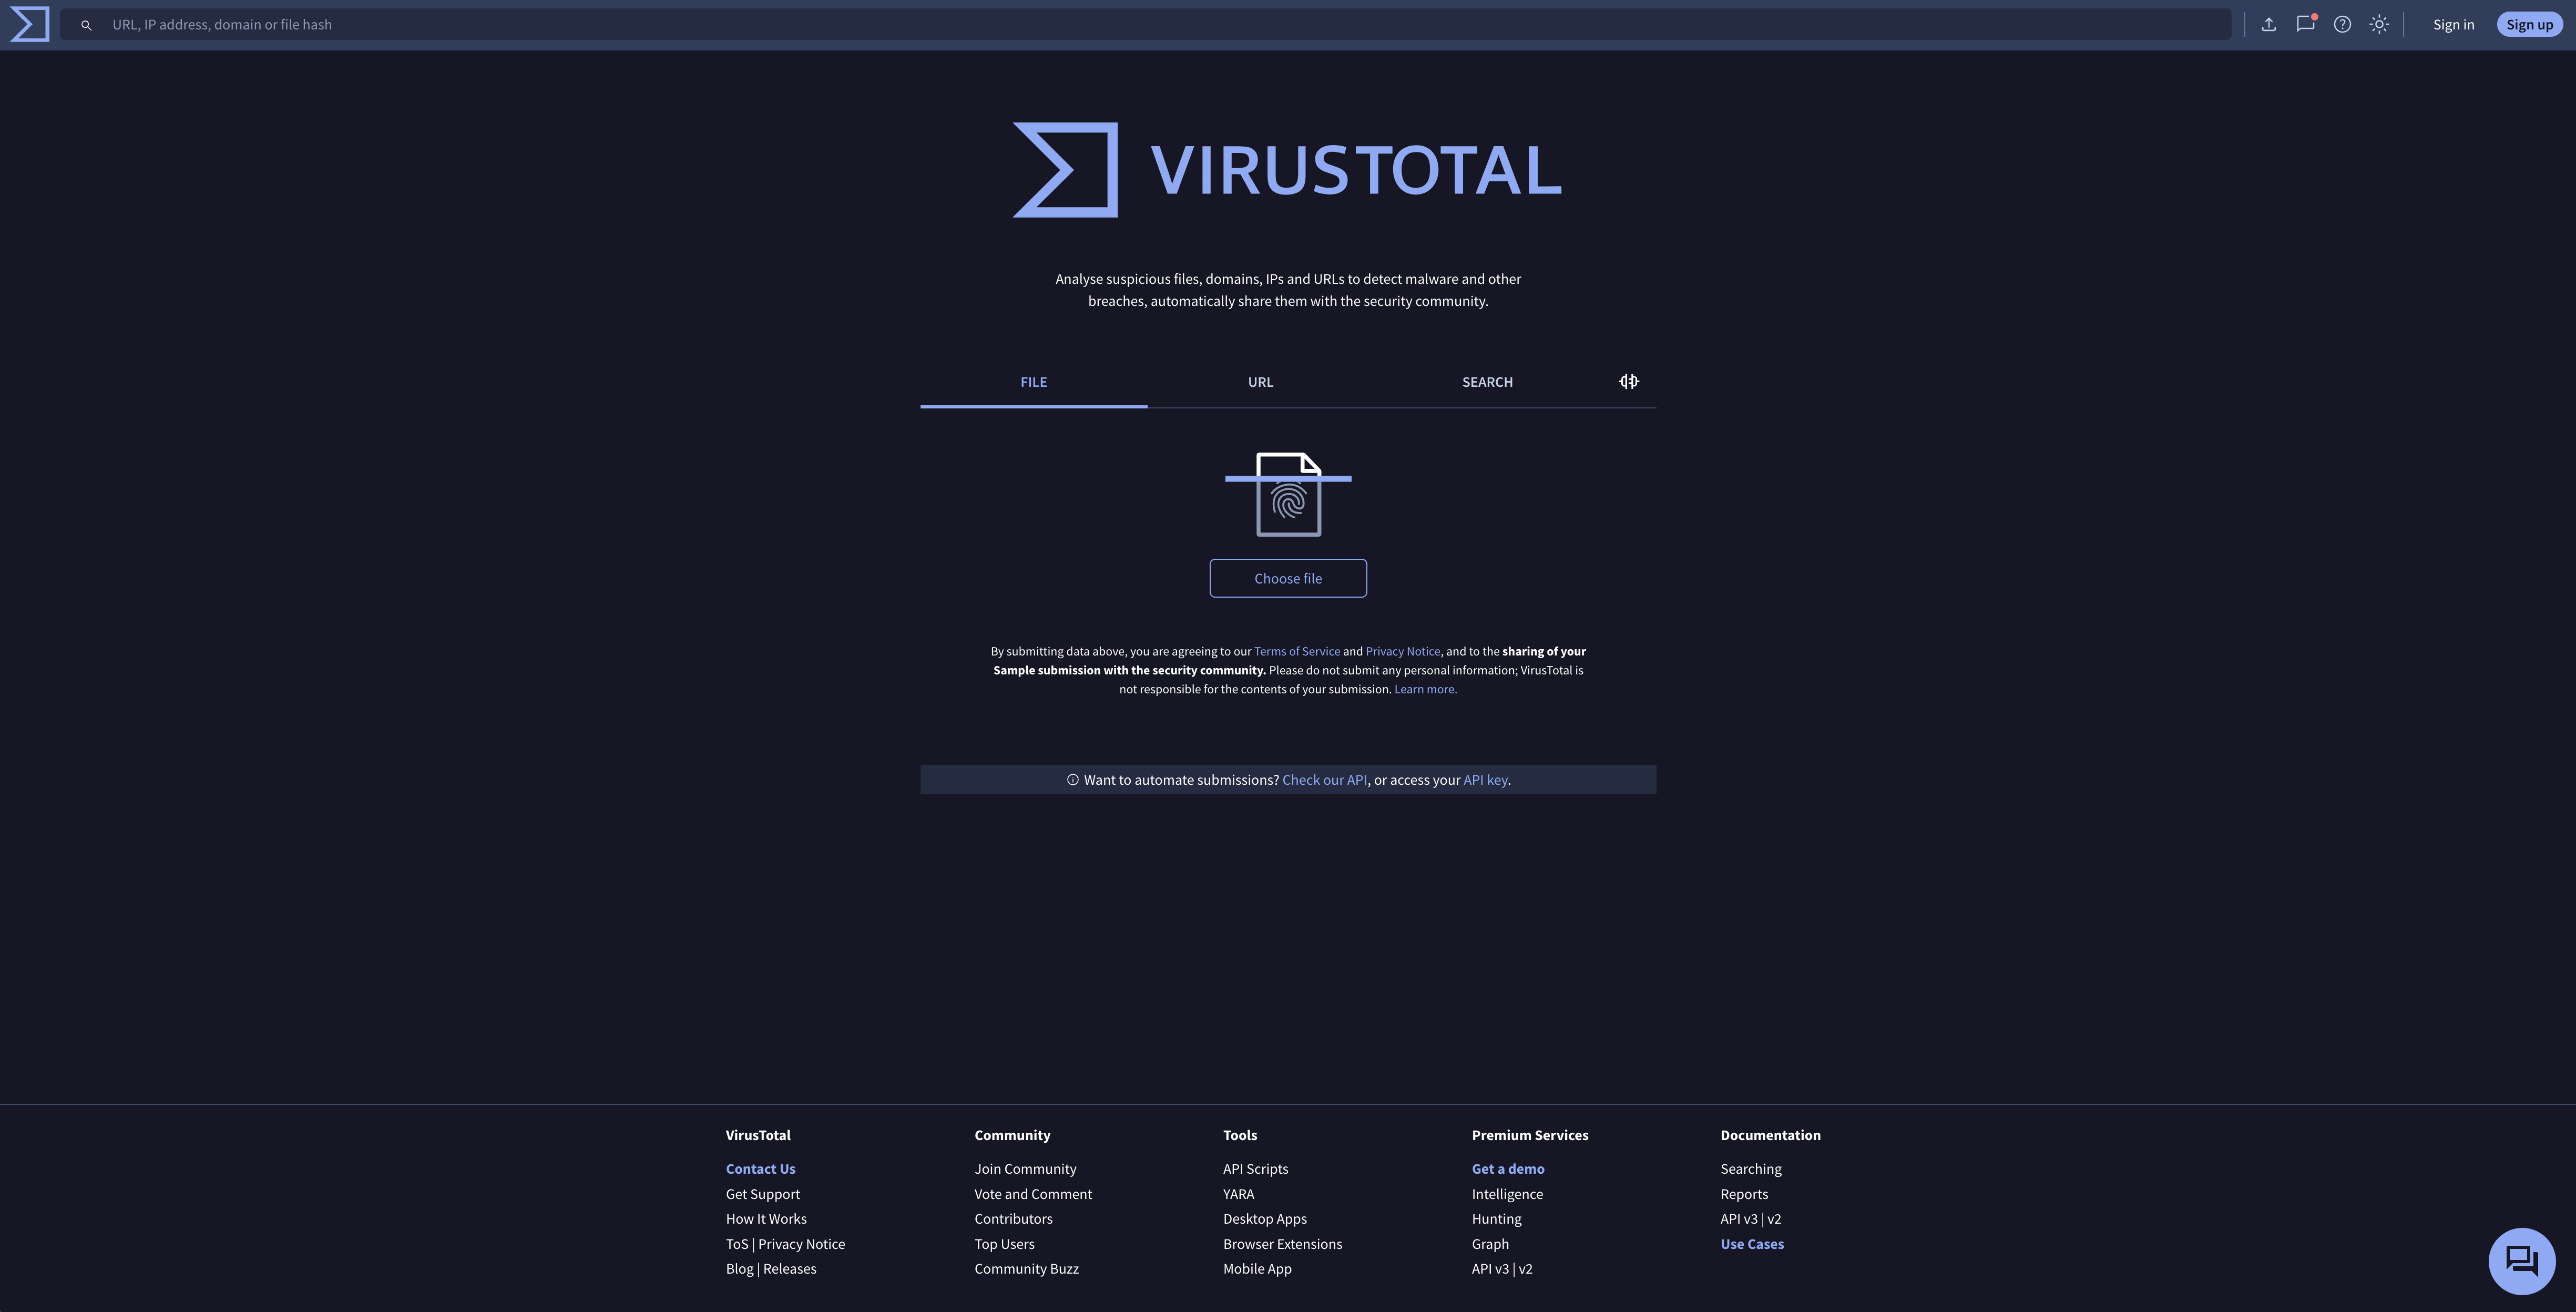Click v2 under Premium Services
2576x1312 pixels.
[1526, 1269]
